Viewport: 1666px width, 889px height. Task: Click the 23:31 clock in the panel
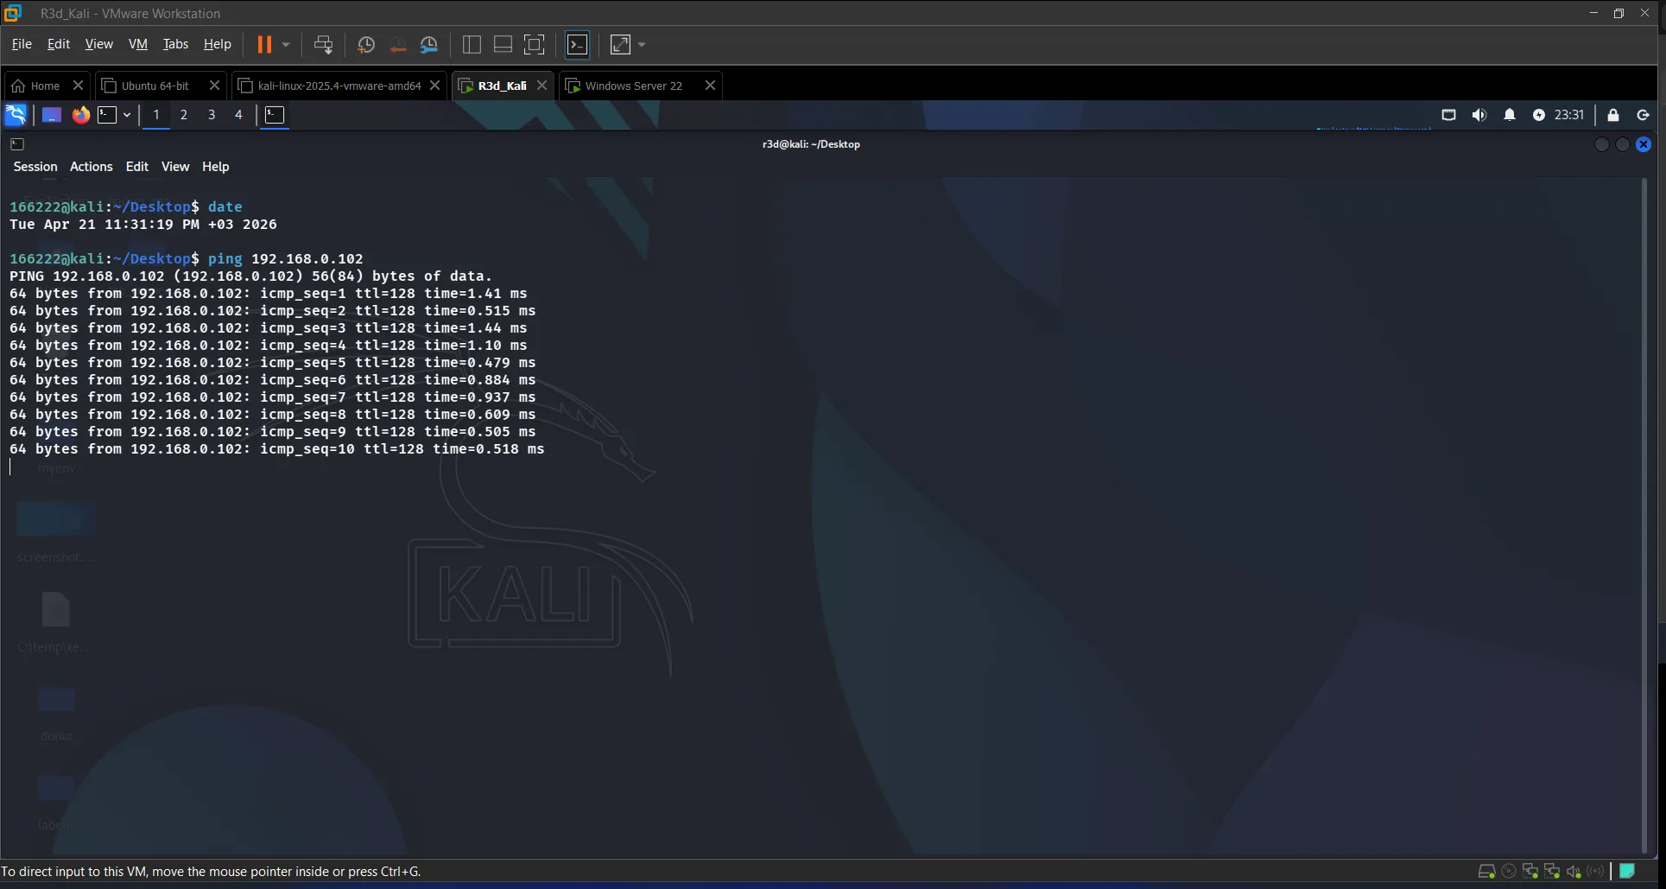tap(1569, 115)
